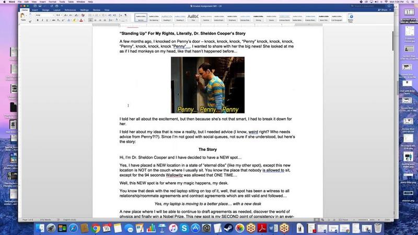Open Skype from the Dock
418x235 pixels.
[184, 228]
